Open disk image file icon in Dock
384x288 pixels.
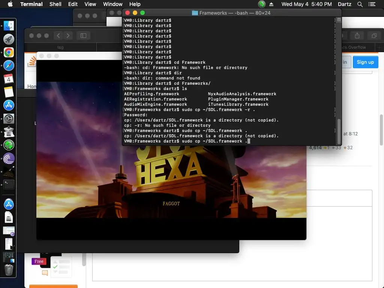pos(9,217)
